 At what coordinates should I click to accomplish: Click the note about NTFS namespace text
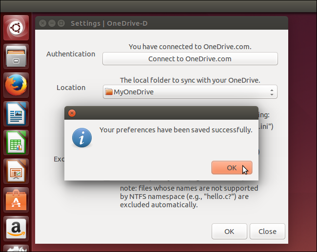[x=189, y=197]
